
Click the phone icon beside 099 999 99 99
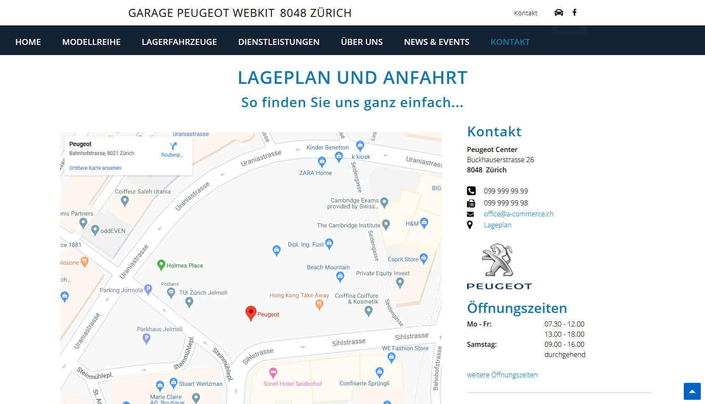coord(471,191)
